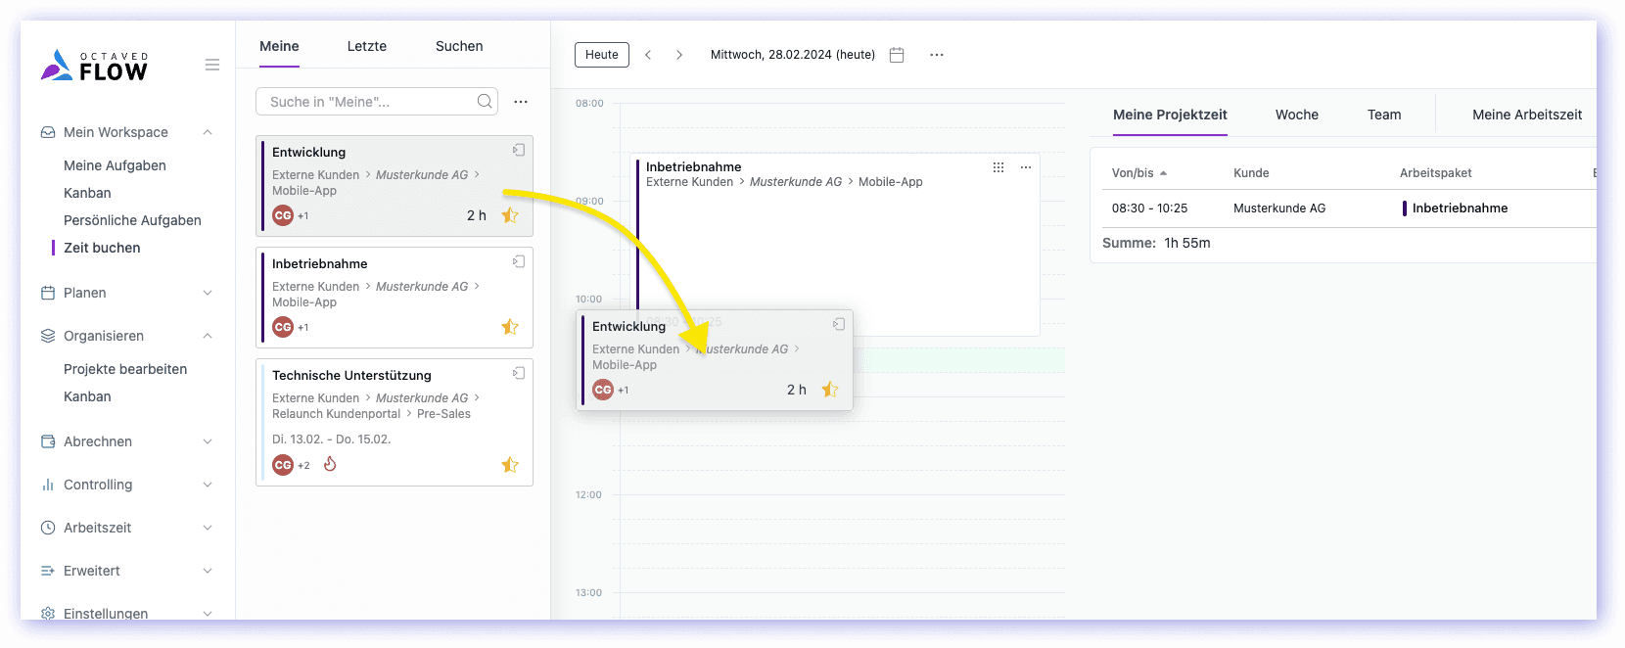
Task: Switch to the Letzte tab
Action: click(x=366, y=46)
